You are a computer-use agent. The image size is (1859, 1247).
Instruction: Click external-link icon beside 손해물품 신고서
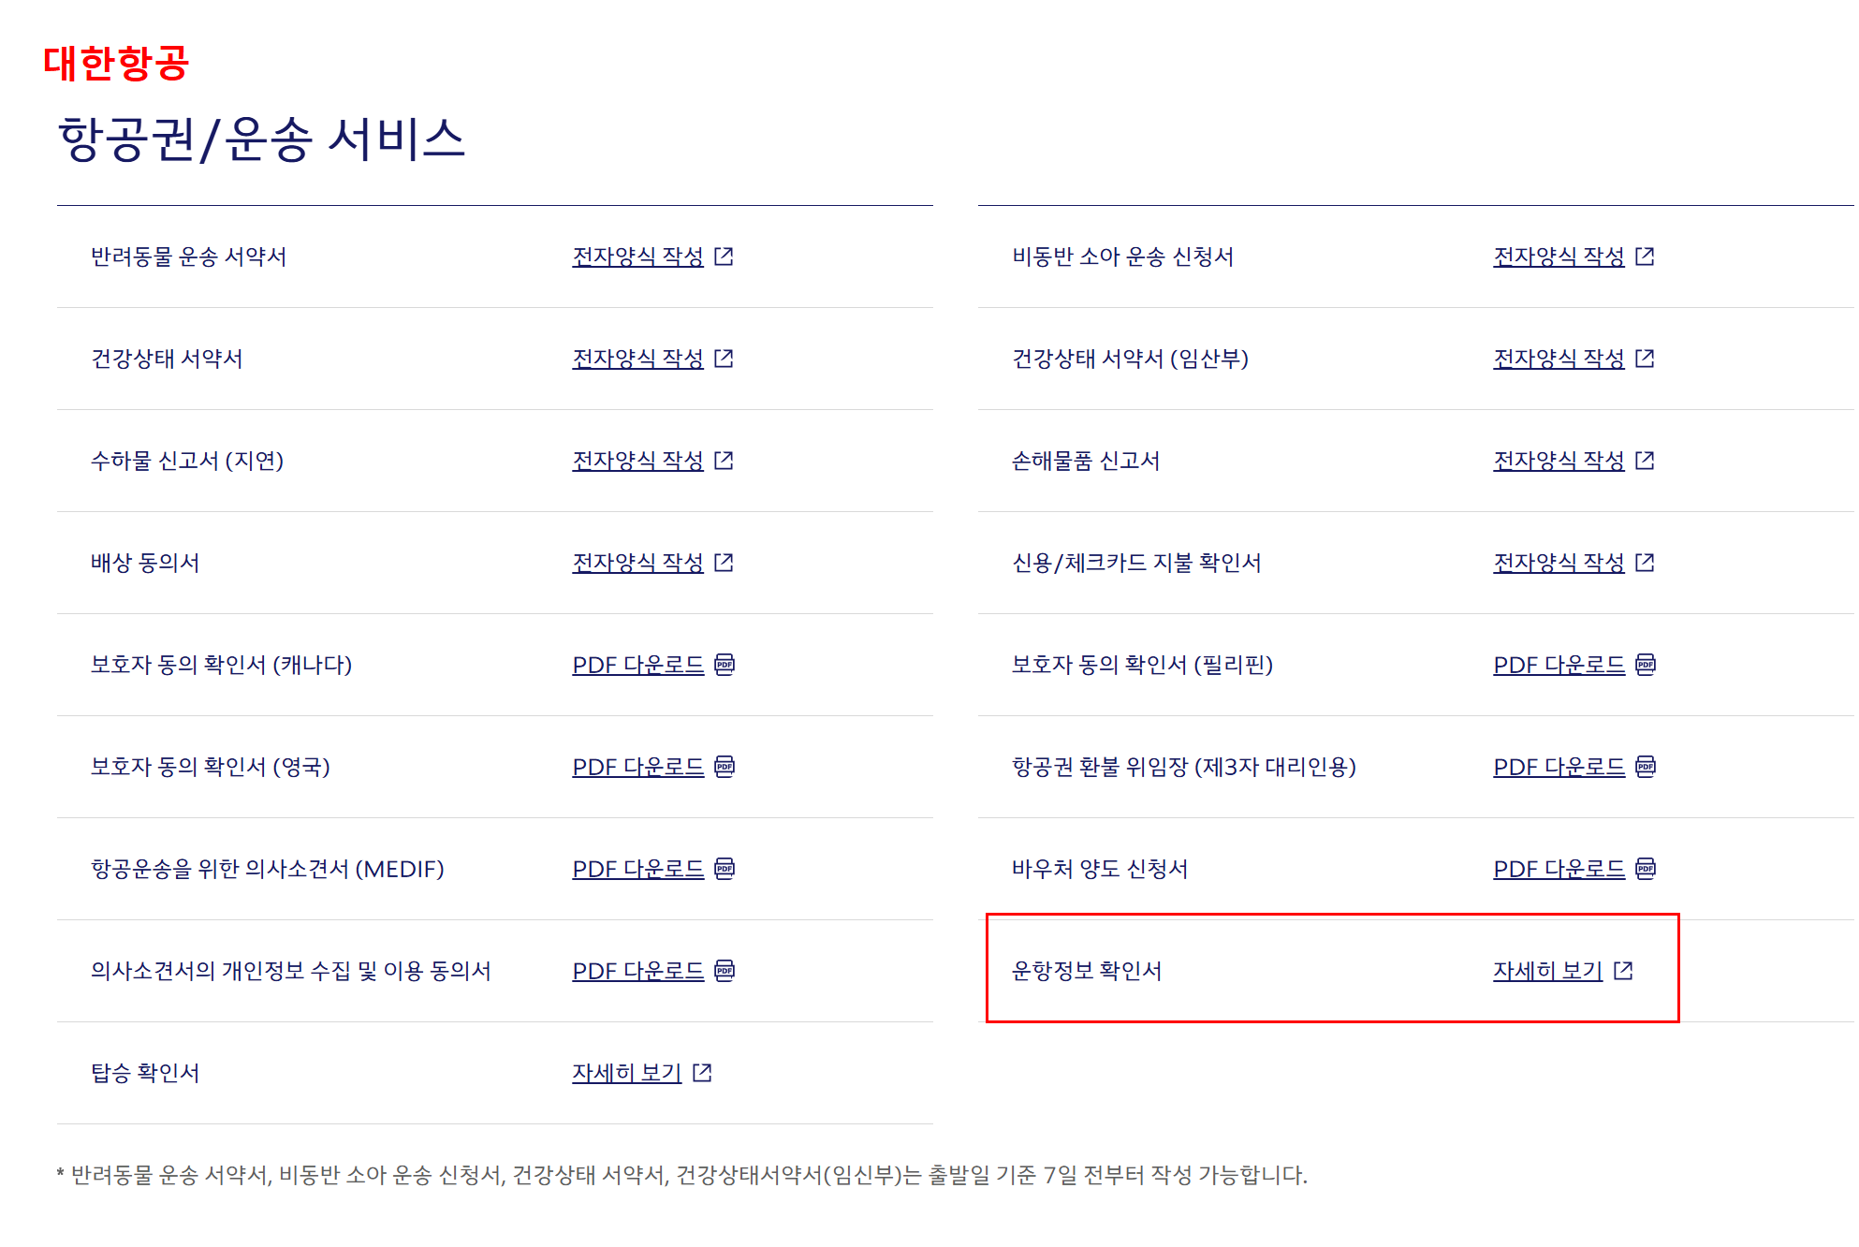point(1645,461)
